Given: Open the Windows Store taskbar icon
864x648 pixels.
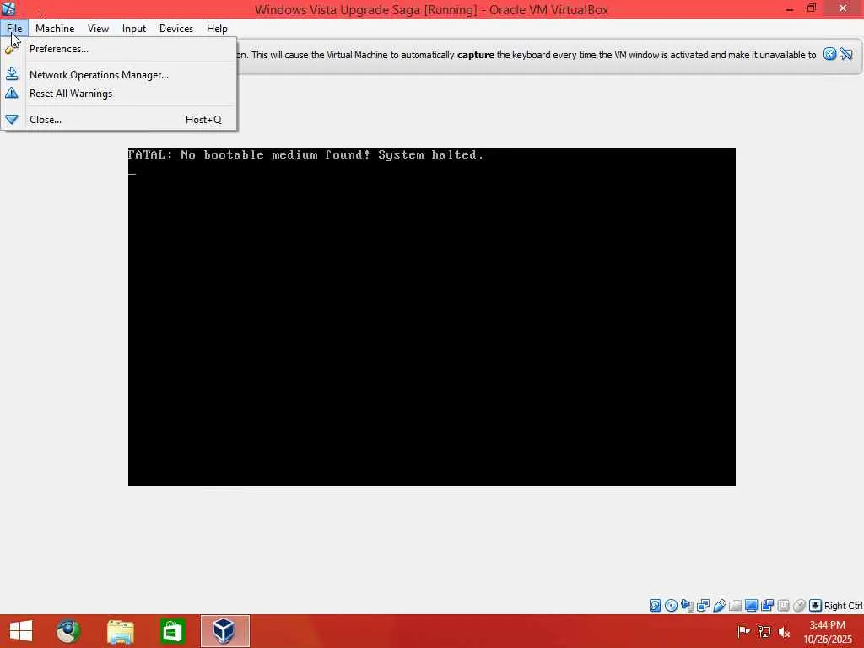Looking at the screenshot, I should 172,631.
